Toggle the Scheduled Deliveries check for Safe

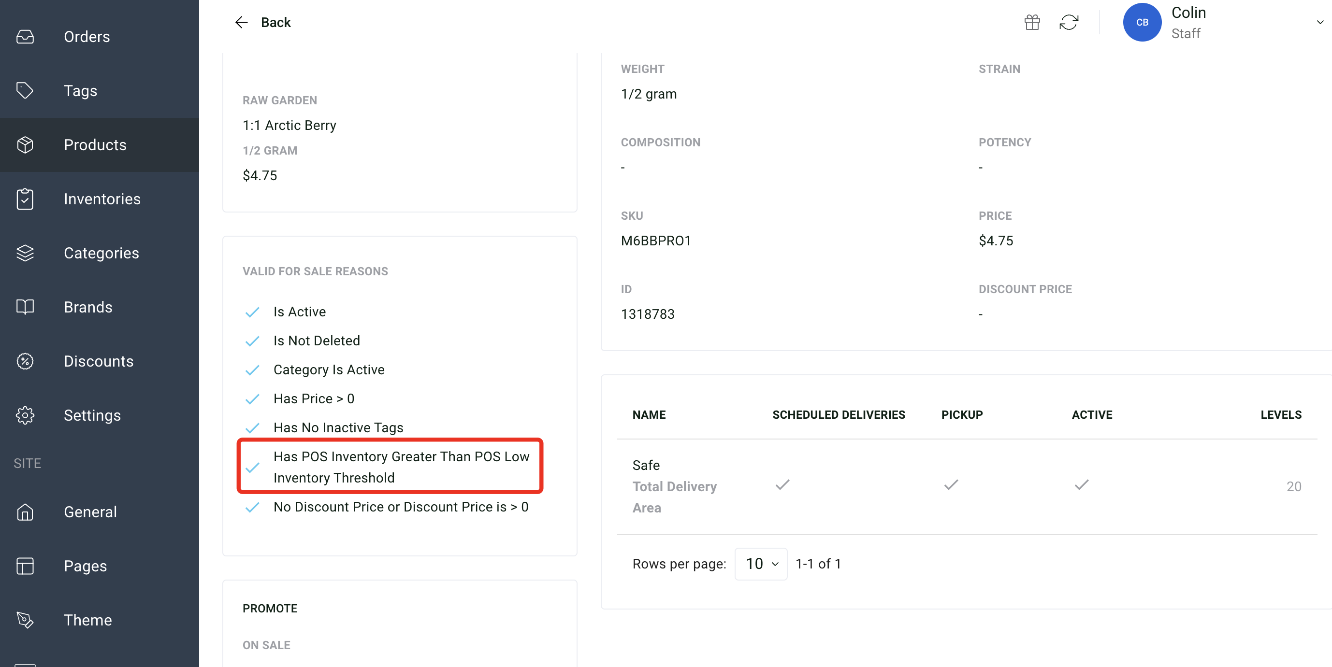point(782,484)
